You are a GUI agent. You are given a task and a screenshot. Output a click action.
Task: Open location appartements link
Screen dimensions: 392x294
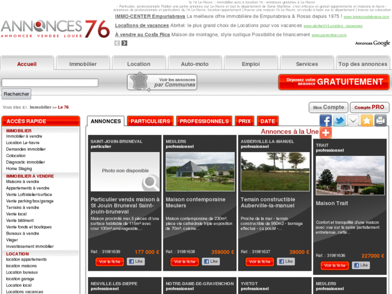click(26, 259)
